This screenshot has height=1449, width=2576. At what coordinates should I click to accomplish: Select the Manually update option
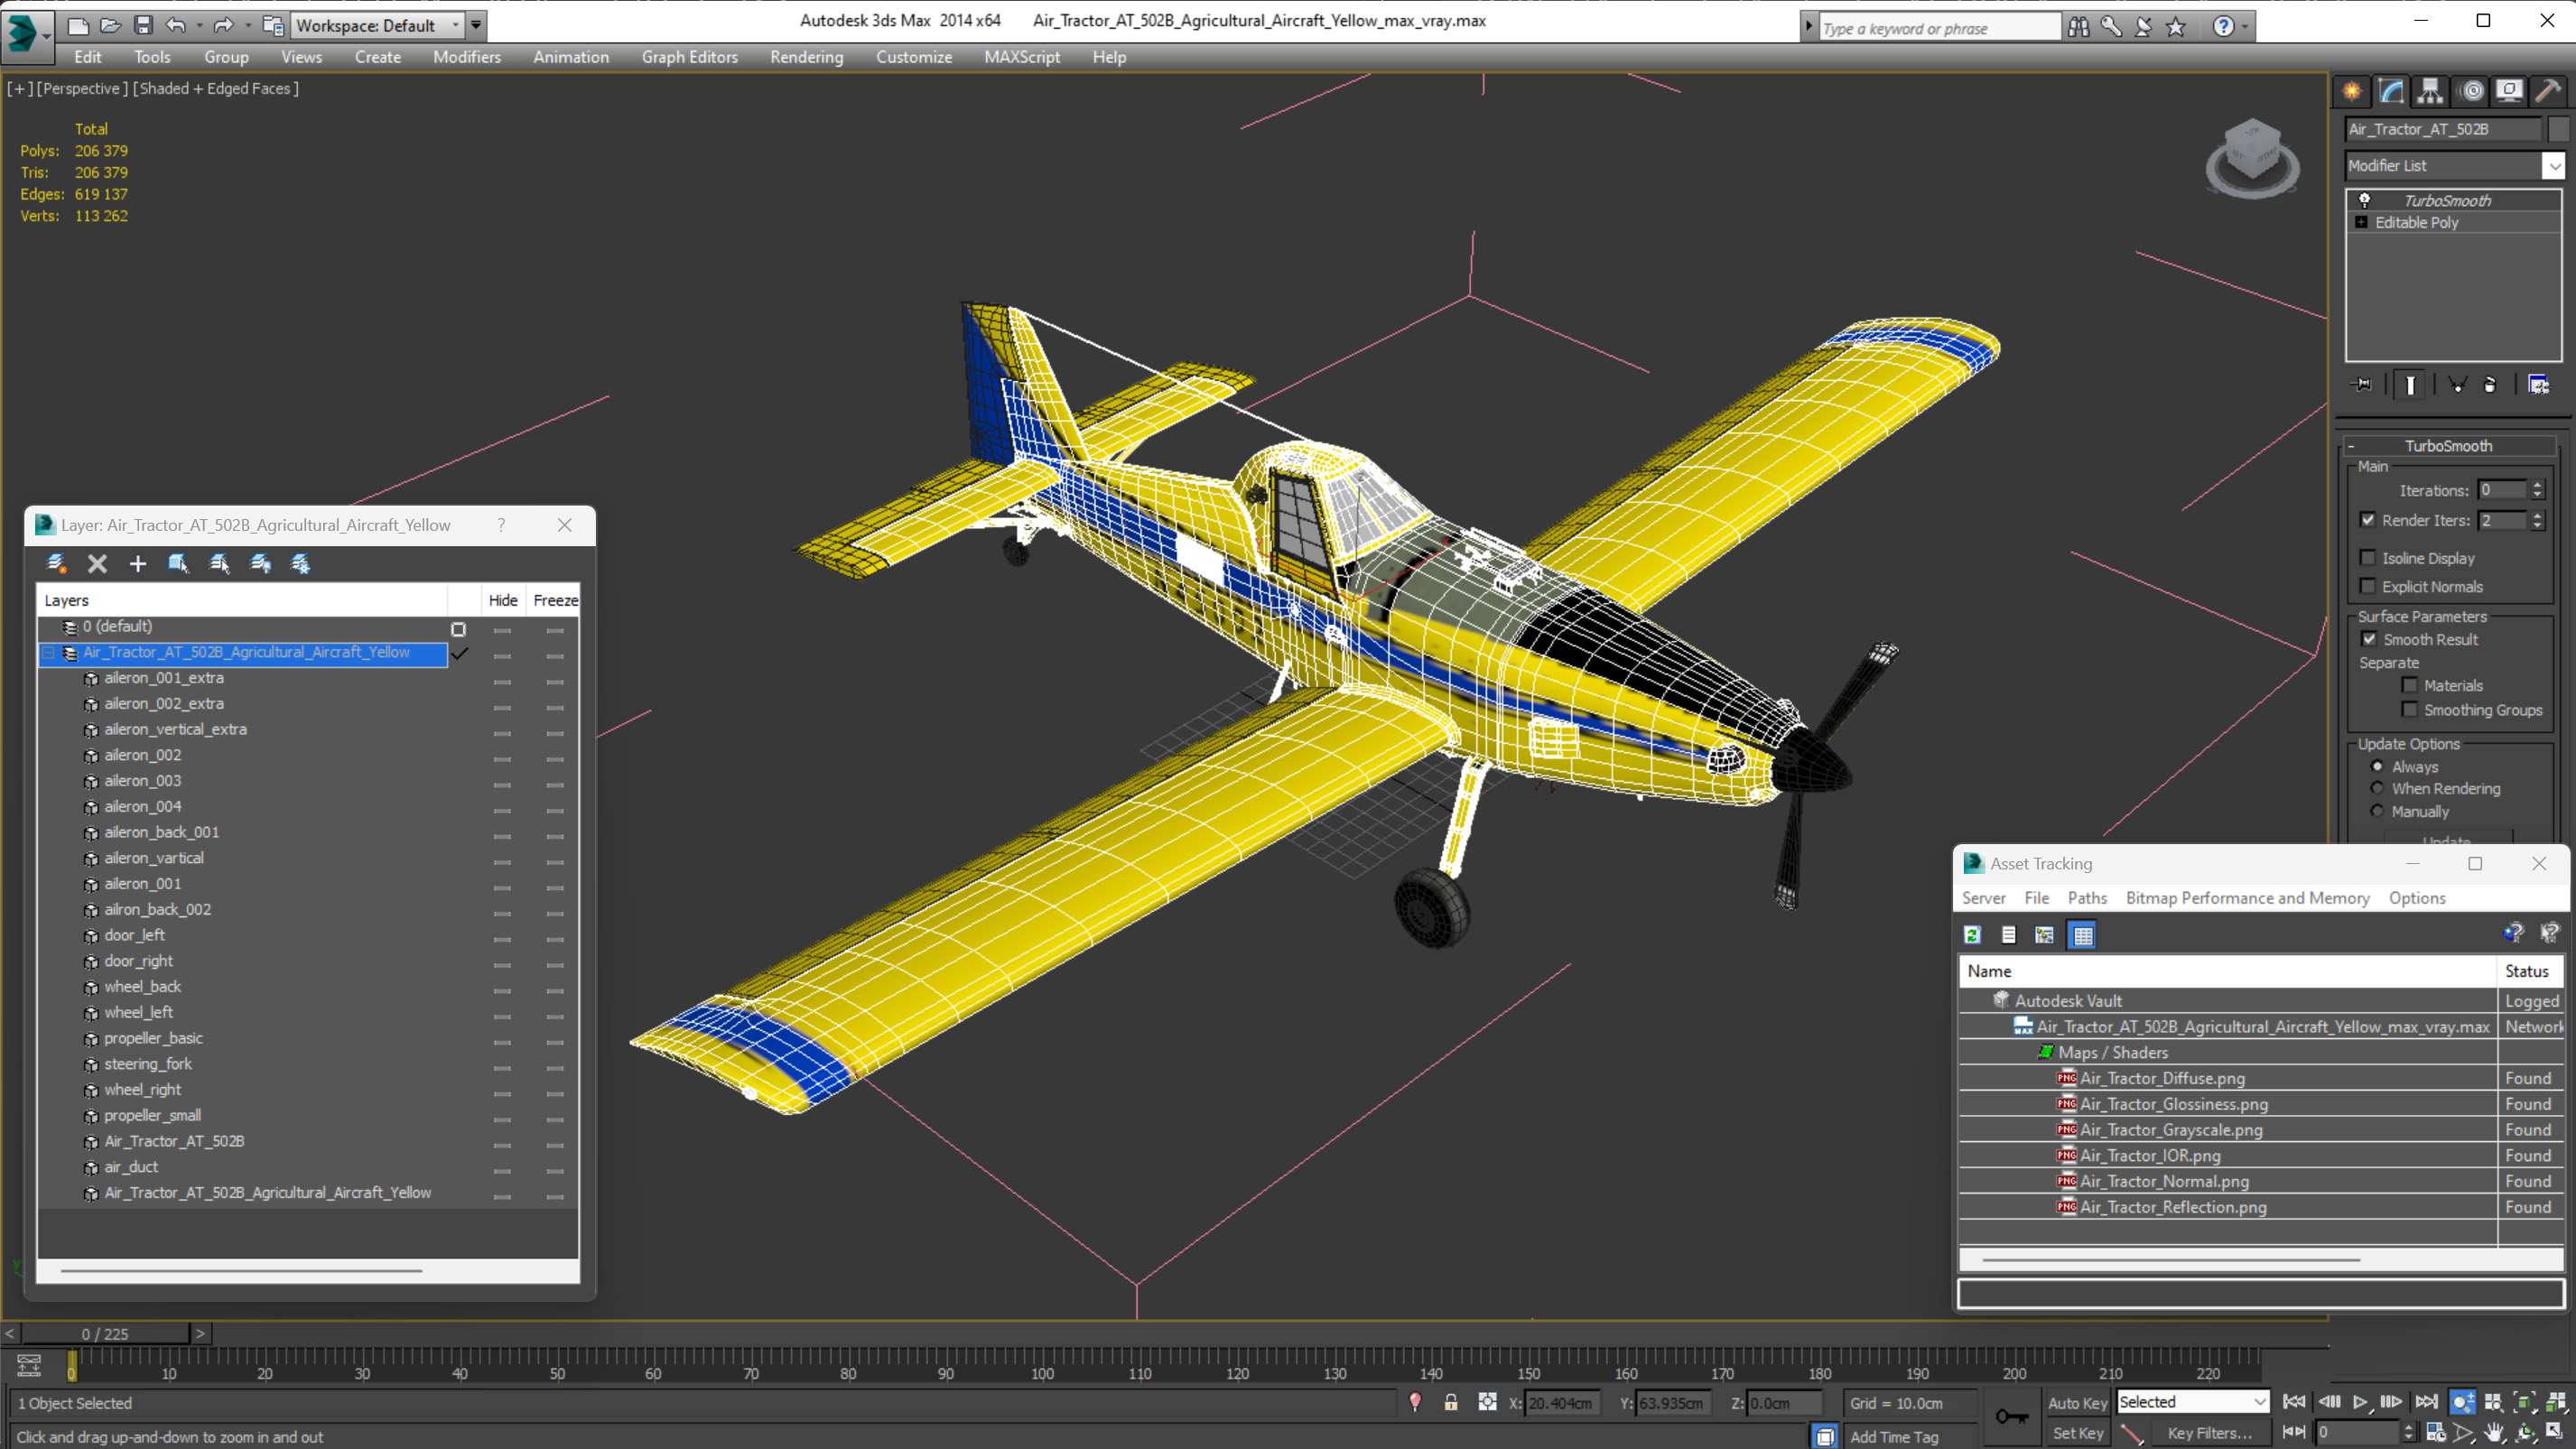[x=2377, y=811]
